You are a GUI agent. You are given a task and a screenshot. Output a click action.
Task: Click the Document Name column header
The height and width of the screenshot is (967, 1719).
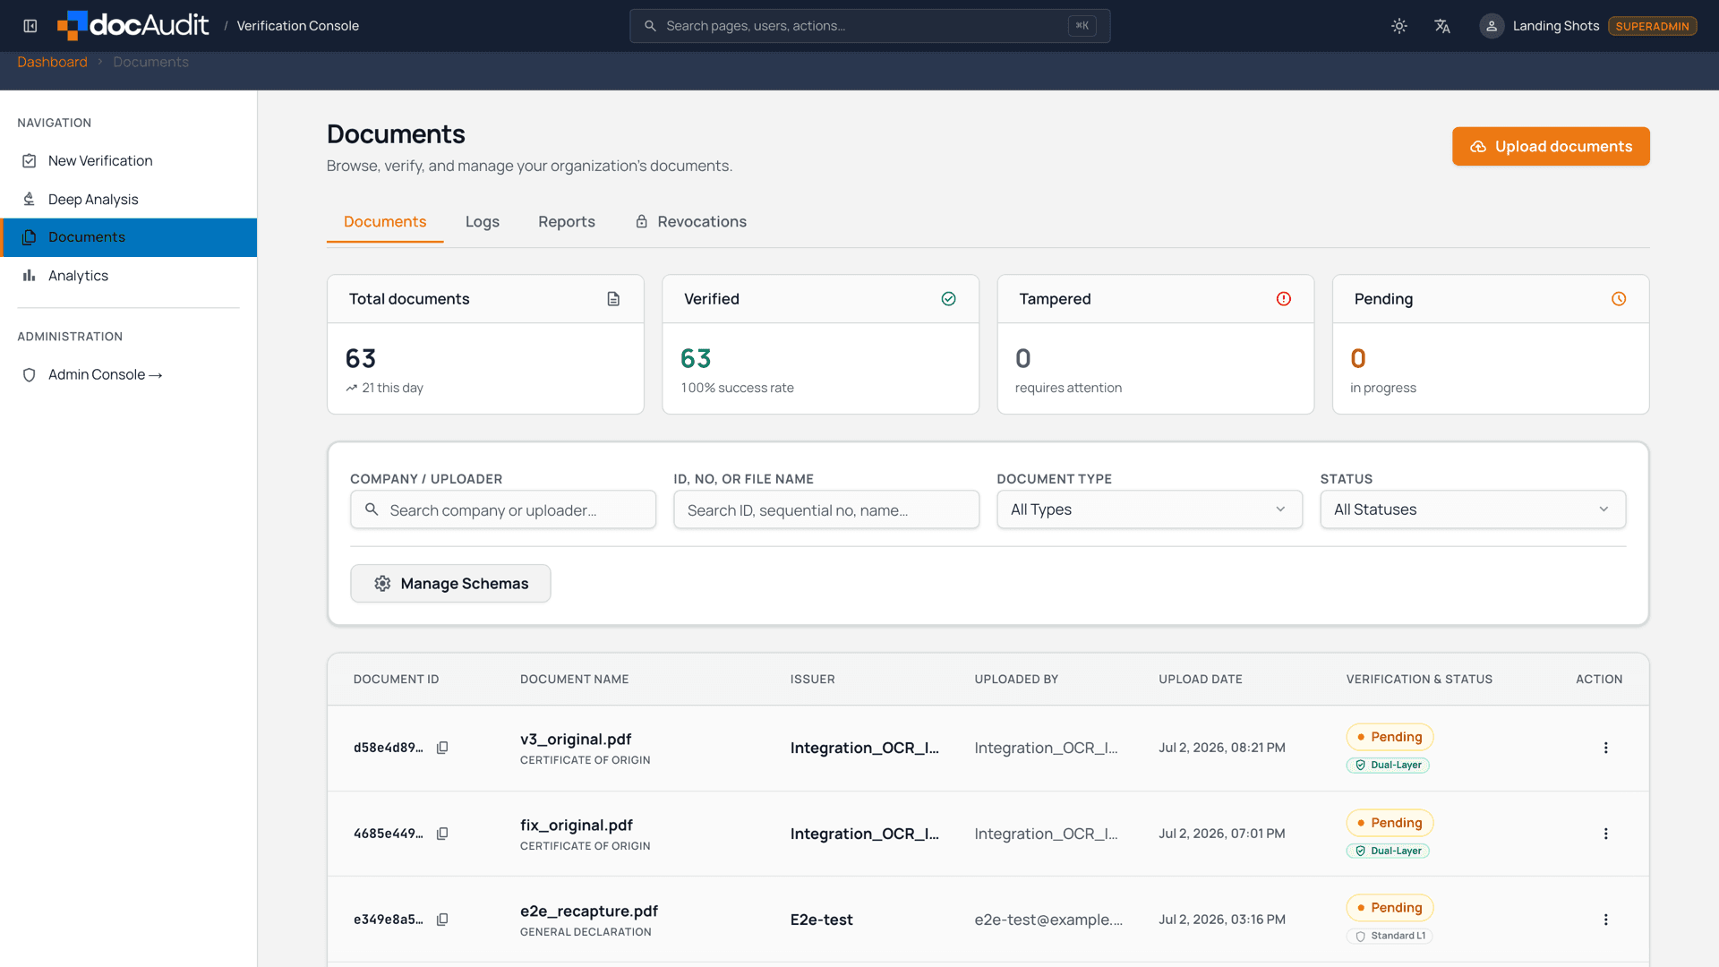pos(575,680)
